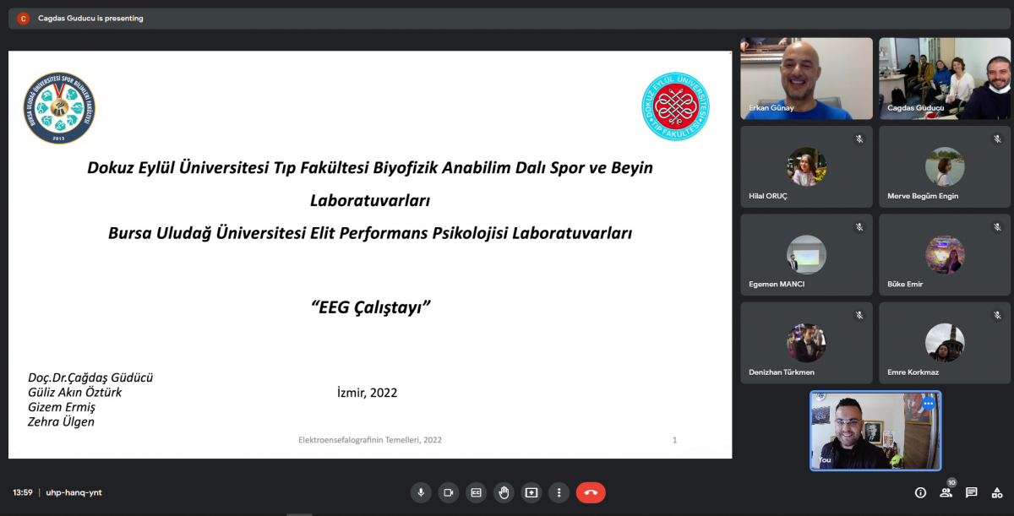Select your own self-view video tile

(875, 430)
